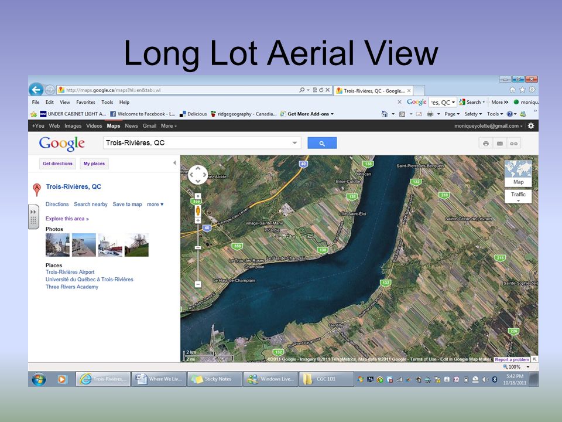
Task: Click the browser Forward arrow button
Action: (50, 90)
